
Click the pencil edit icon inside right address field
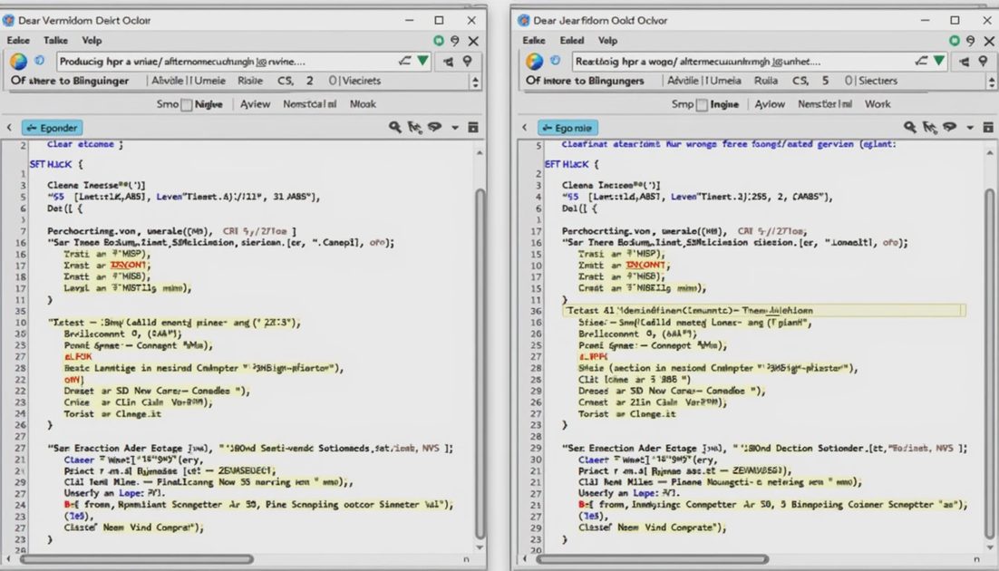click(x=921, y=61)
